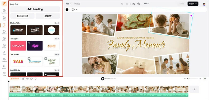Click the Export button
The width and height of the screenshot is (209, 100).
click(193, 4)
